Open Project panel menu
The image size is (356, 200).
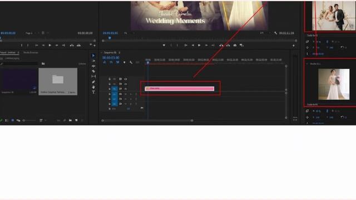coord(18,53)
